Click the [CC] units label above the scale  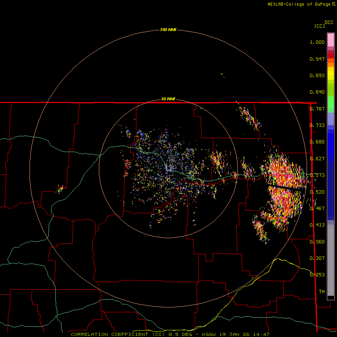(319, 26)
